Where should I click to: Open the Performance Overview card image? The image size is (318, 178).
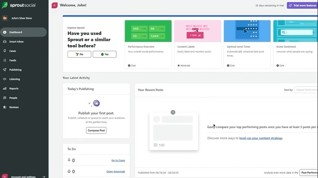pos(148,31)
